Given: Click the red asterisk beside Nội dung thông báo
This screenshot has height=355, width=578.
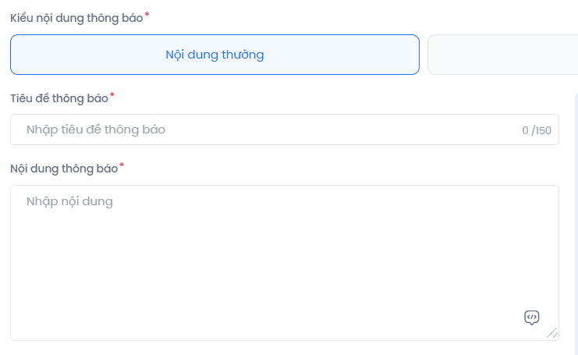Looking at the screenshot, I should [122, 165].
